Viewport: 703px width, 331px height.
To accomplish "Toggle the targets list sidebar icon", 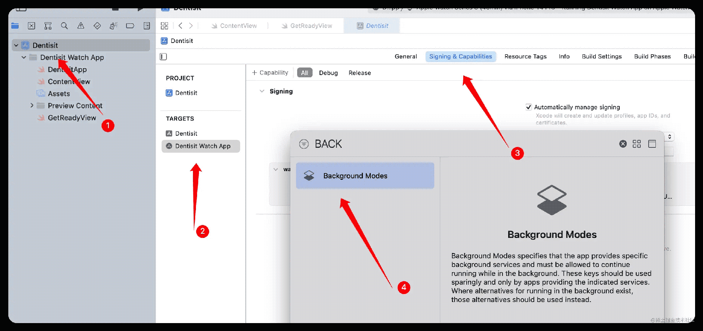I will coord(163,57).
